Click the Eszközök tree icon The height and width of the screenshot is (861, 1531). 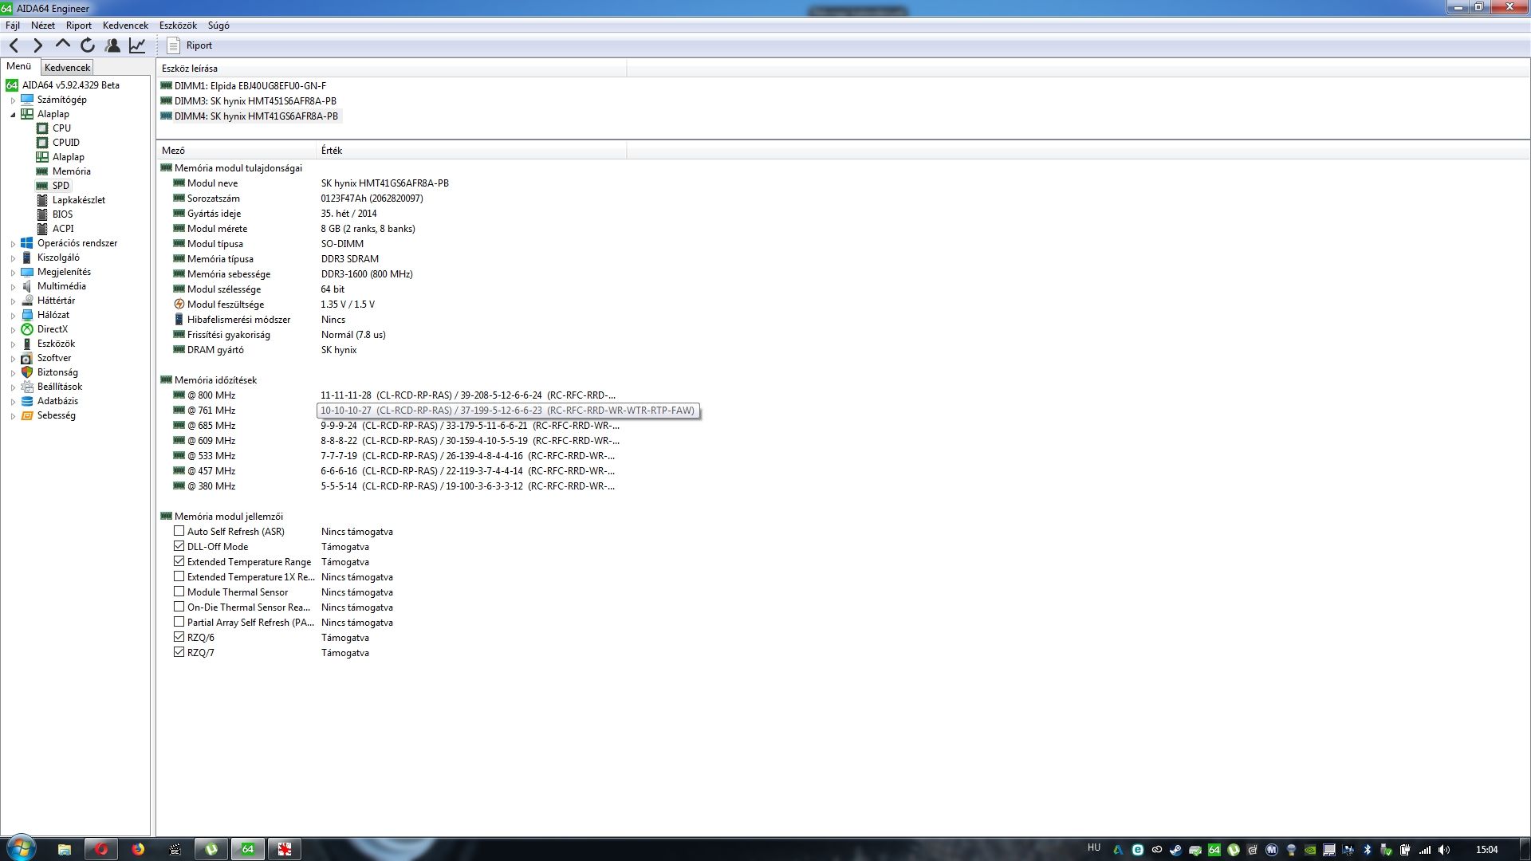tap(27, 343)
